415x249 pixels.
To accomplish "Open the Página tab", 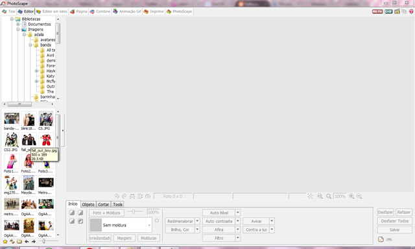I will [78, 12].
